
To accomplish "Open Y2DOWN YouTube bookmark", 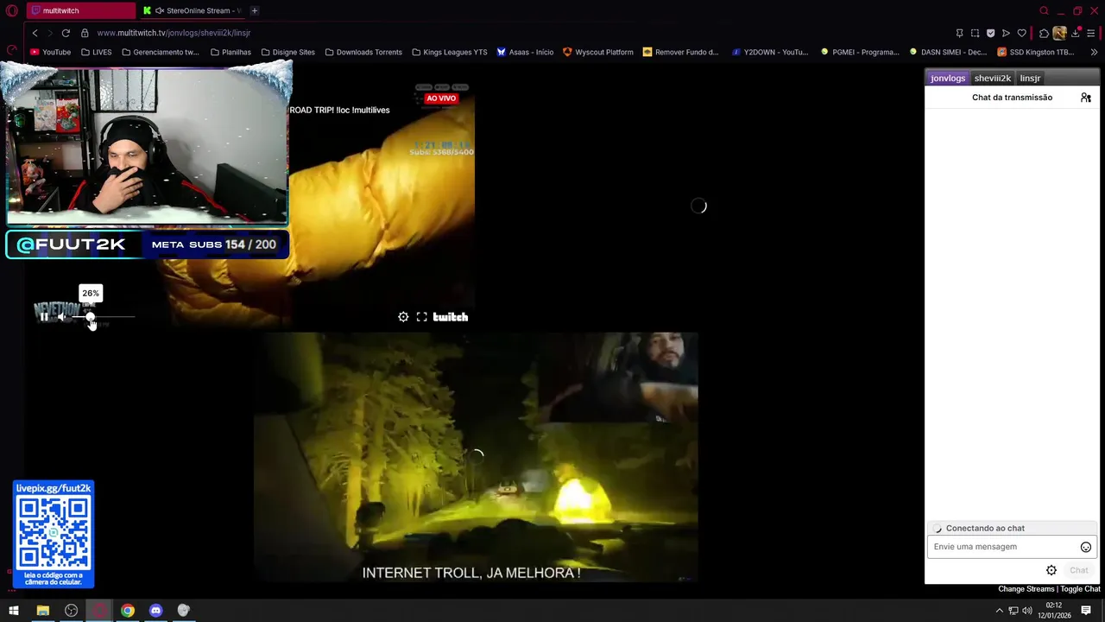I will tap(769, 52).
